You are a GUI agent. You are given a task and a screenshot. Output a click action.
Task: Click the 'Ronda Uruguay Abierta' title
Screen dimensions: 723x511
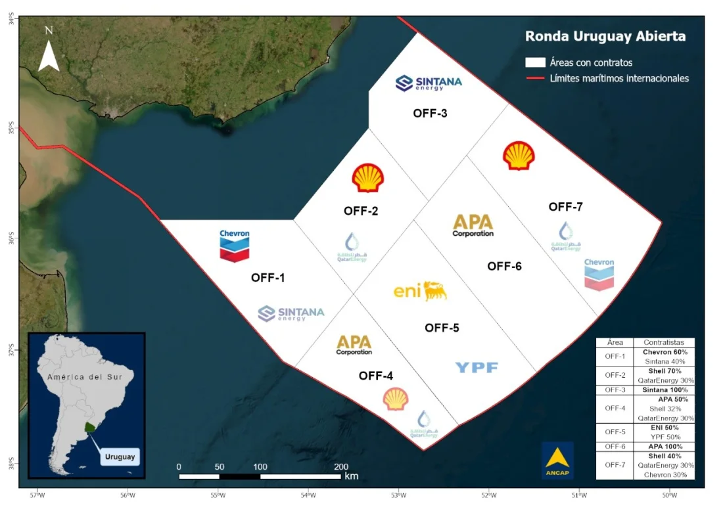(605, 36)
